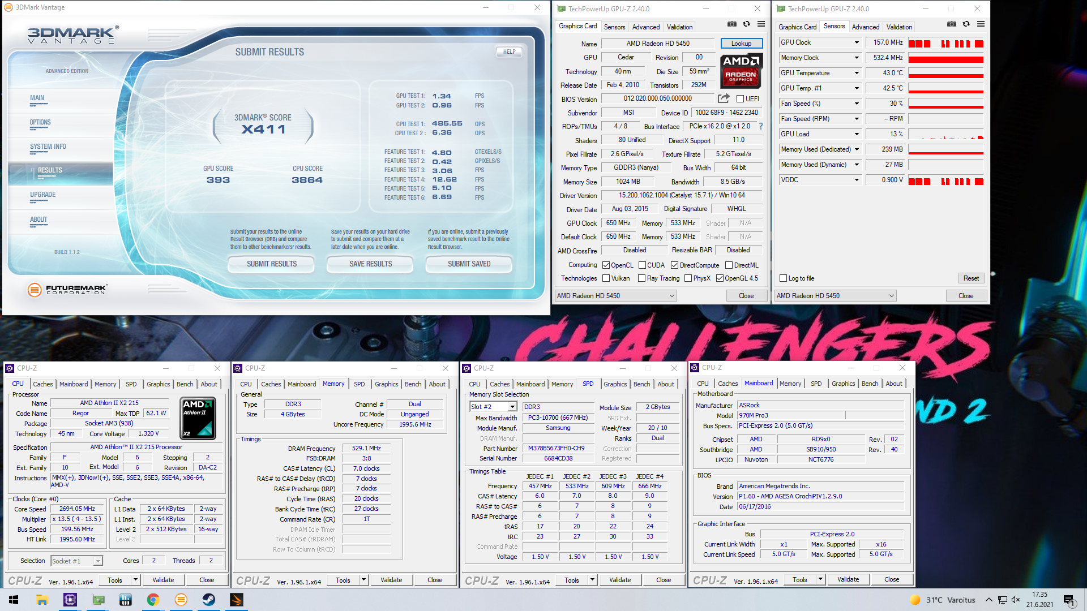The image size is (1087, 611).
Task: Click the HELP button in 3DMark Vantage
Action: coord(509,51)
